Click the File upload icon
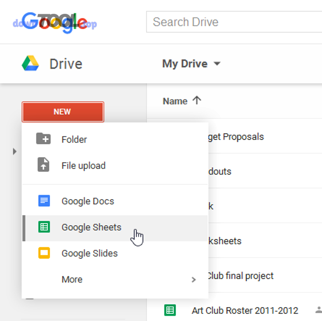Screen dimensions: 322x321 [x=43, y=166]
